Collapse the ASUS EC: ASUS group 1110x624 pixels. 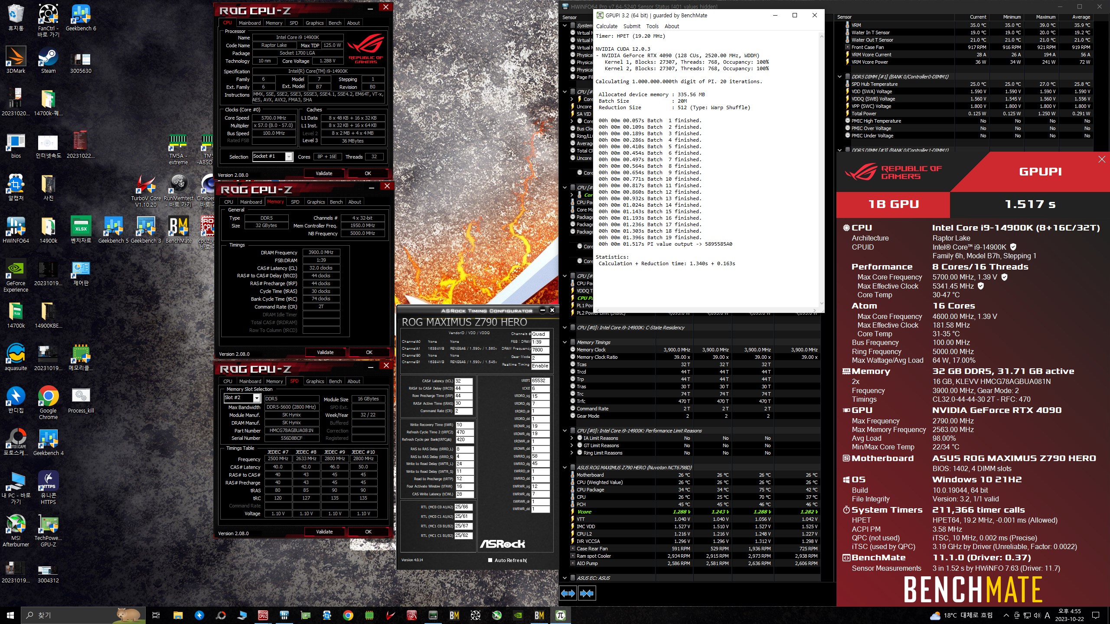pyautogui.click(x=565, y=578)
